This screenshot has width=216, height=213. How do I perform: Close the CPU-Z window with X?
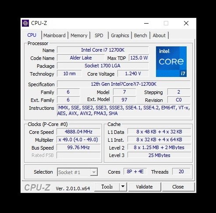point(186,23)
